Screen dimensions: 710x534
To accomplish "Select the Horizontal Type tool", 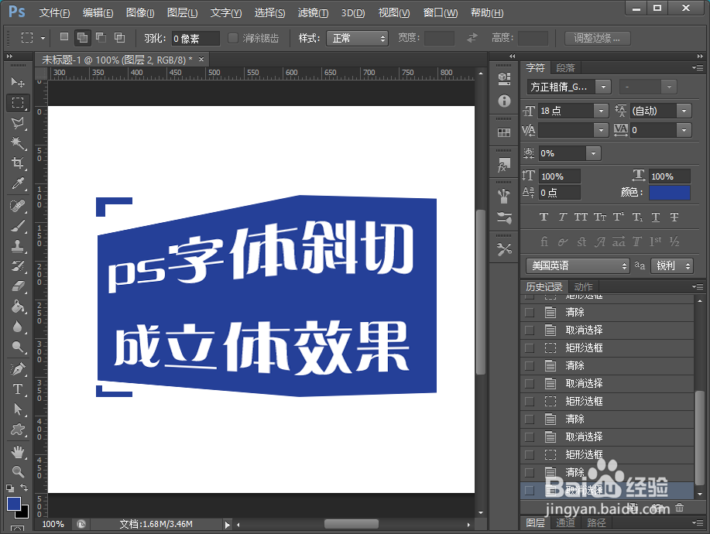I will (19, 389).
